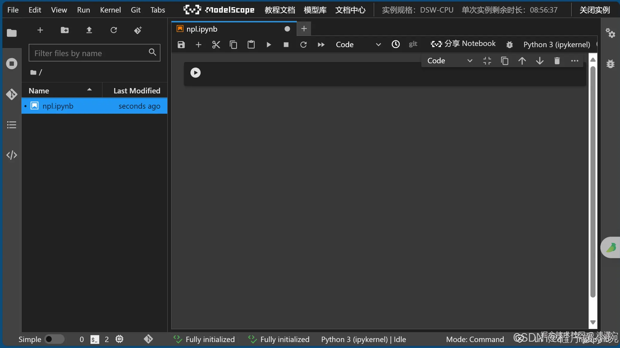
Task: Open the main toolbar Code cell type dropdown
Action: 358,45
